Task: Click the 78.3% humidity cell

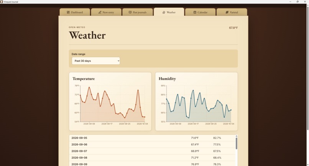Action: (x=217, y=164)
